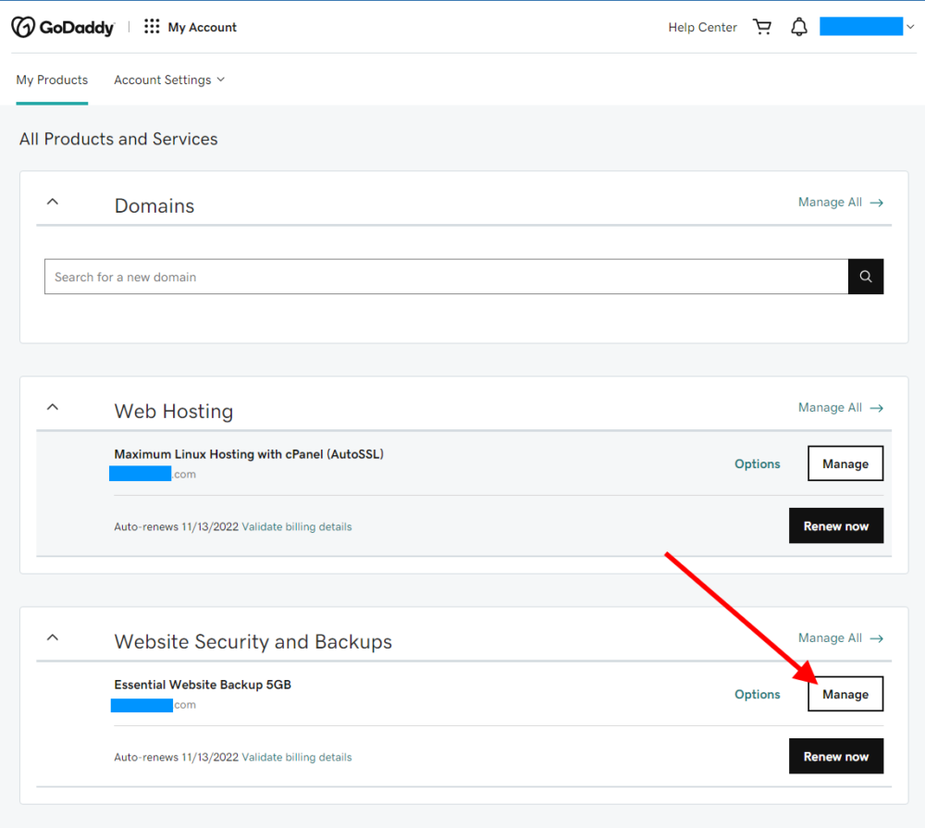Switch to the My Products tab

pyautogui.click(x=51, y=80)
